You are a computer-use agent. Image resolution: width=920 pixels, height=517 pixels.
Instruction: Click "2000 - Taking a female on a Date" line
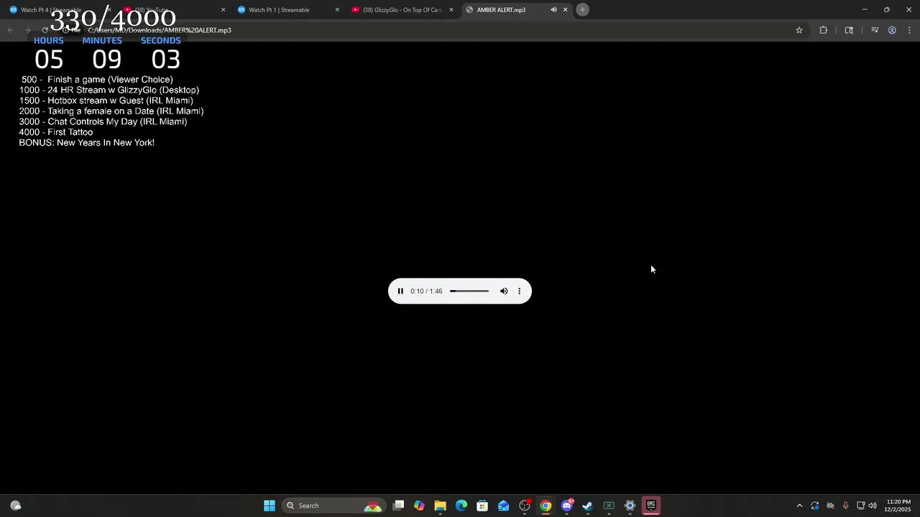click(111, 111)
